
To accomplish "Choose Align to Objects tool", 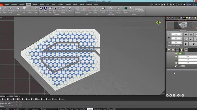I will point(63,9).
